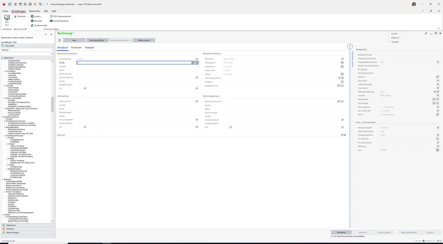The width and height of the screenshot is (443, 244).
Task: Open the Vorherige Belege dropdown
Action: click(x=97, y=40)
